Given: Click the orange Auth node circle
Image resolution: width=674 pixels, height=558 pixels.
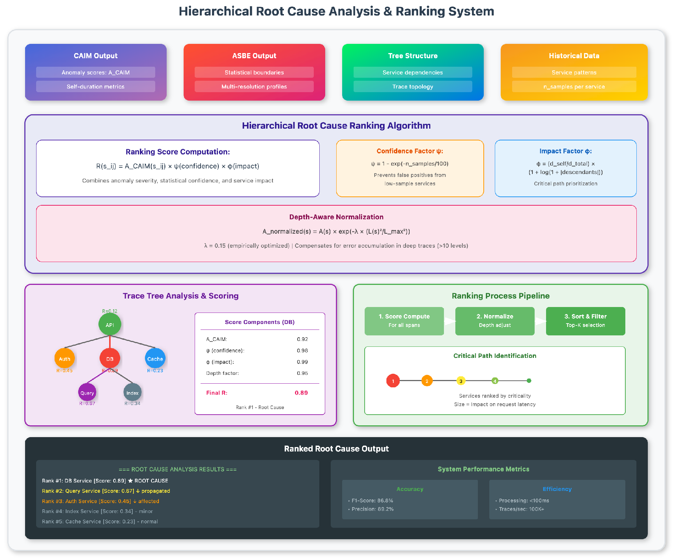Looking at the screenshot, I should 65,358.
